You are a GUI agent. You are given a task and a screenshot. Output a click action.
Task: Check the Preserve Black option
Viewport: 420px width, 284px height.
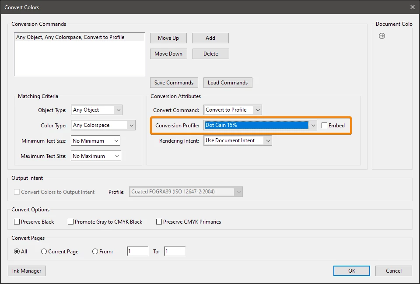(x=17, y=221)
